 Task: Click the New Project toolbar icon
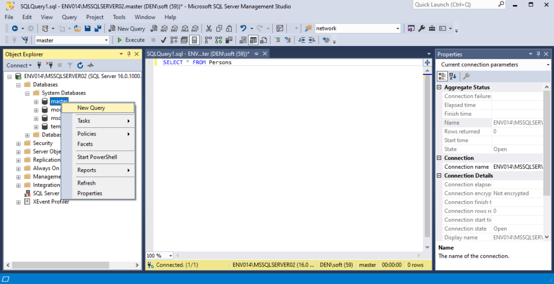(x=45, y=28)
